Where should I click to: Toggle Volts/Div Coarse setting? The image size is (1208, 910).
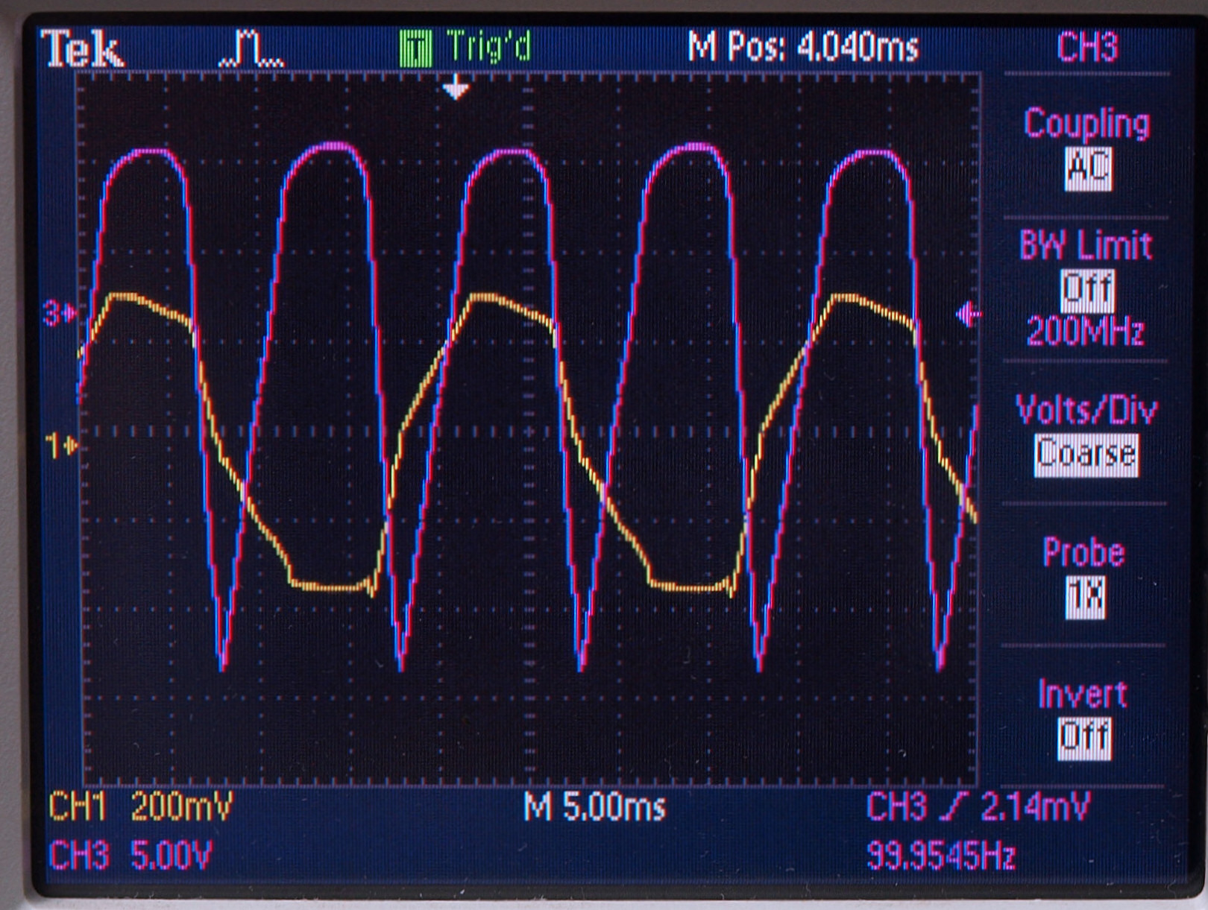coord(1086,454)
